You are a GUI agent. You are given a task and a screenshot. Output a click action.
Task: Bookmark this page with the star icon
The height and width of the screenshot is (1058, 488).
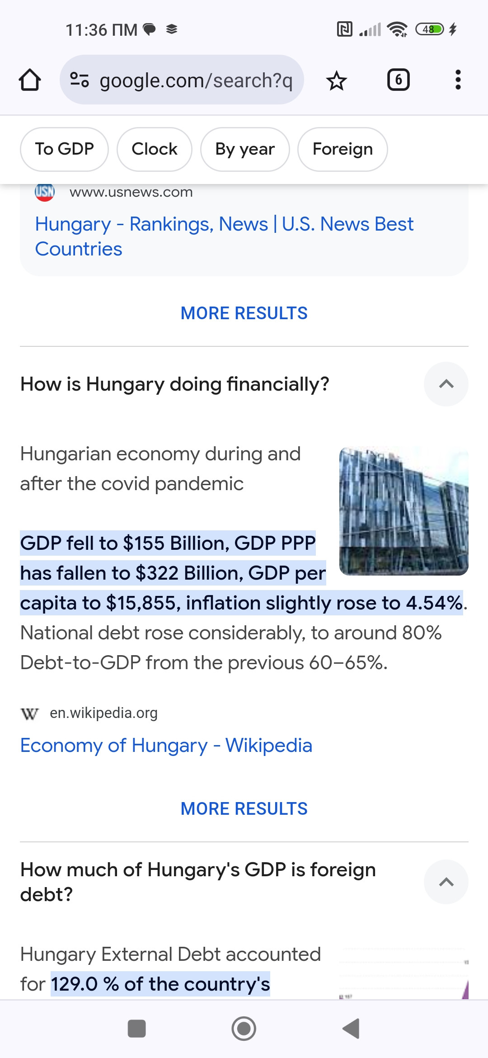[x=336, y=80]
